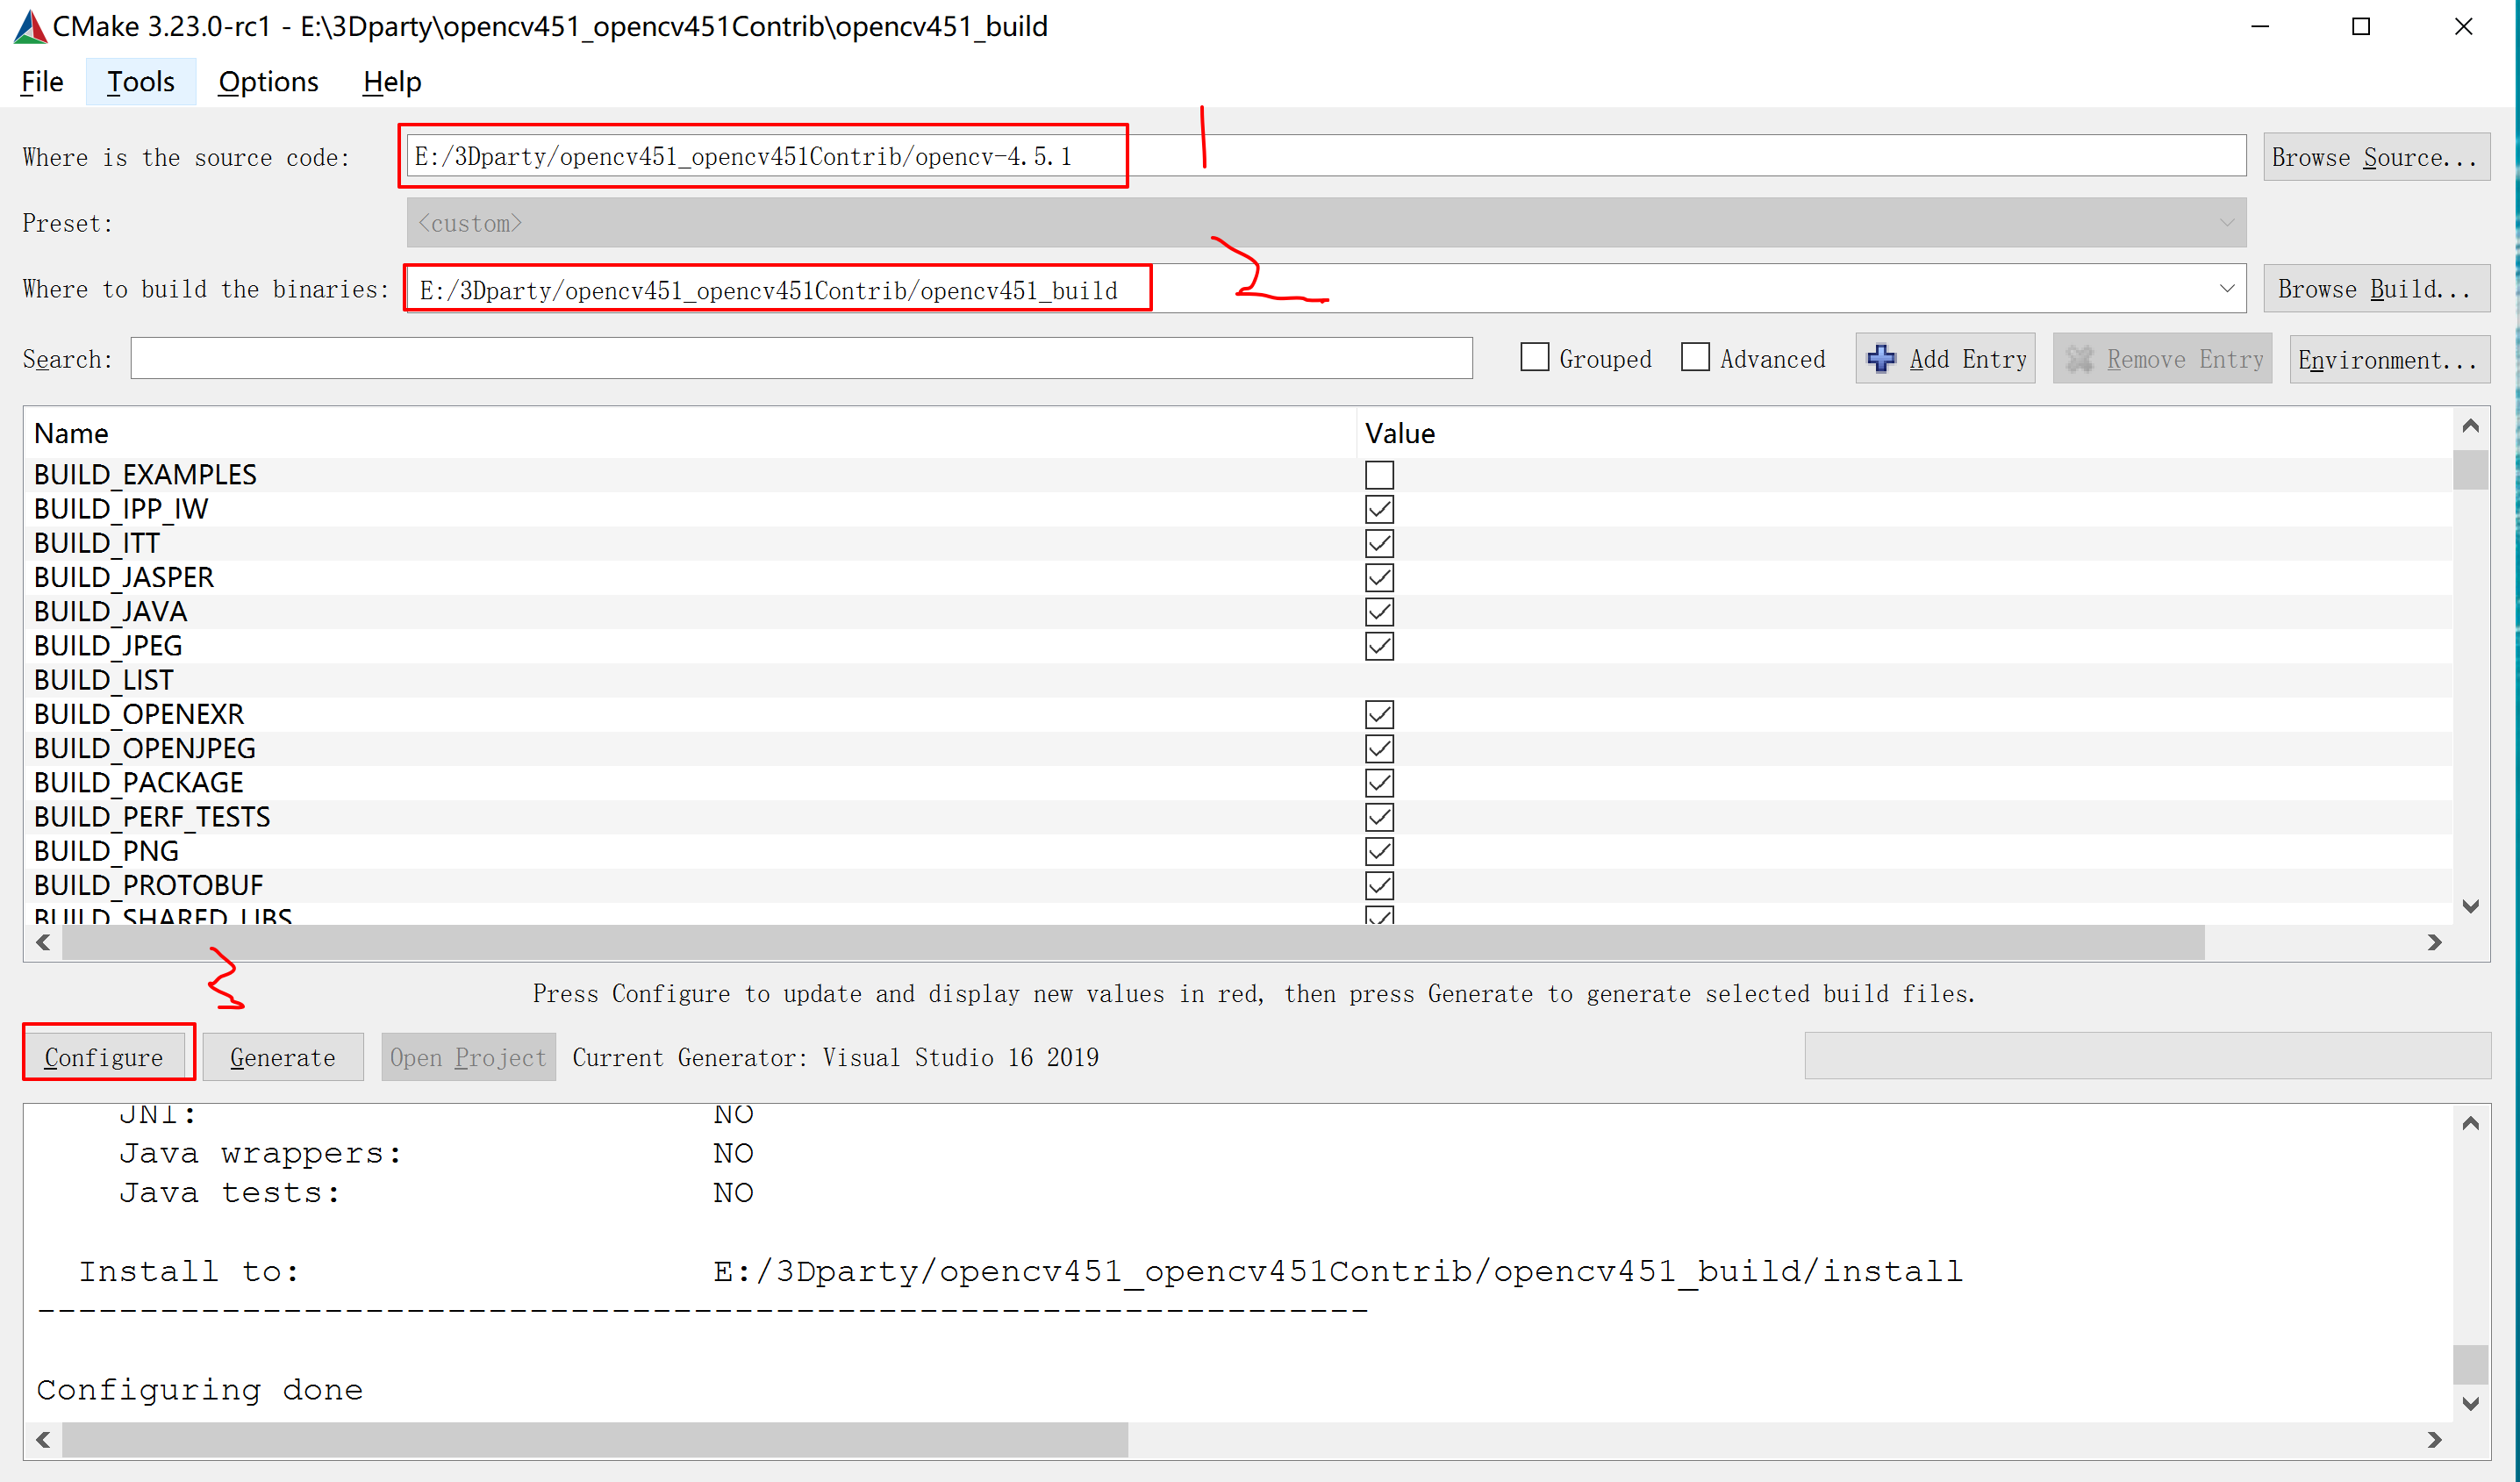The height and width of the screenshot is (1482, 2520).
Task: Check the BUILD_EXAMPLES value checkbox
Action: point(1379,475)
